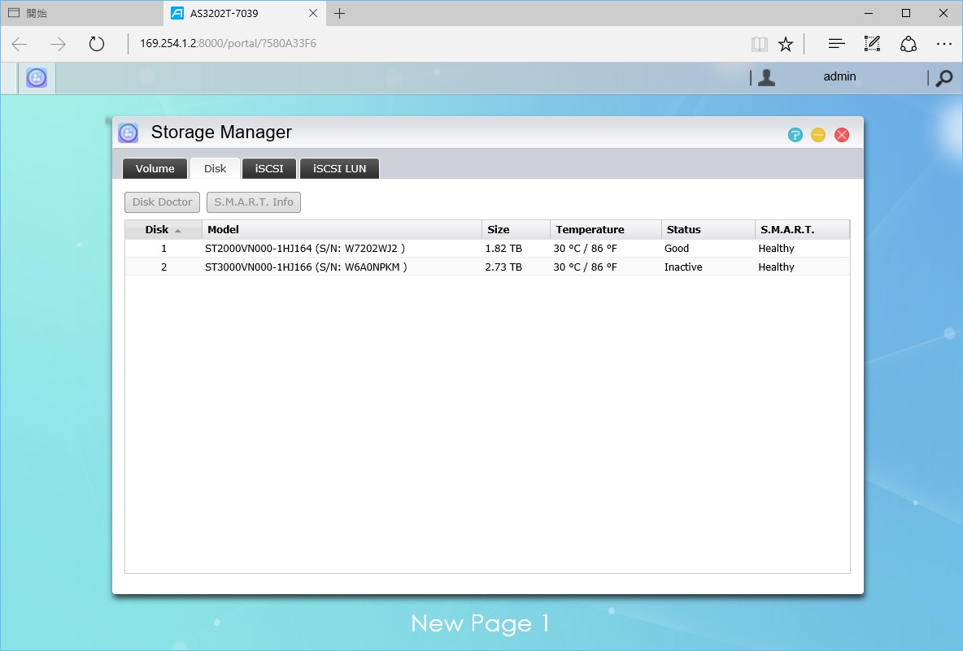The width and height of the screenshot is (963, 651).
Task: Open Storage Manager help icon
Action: (795, 134)
